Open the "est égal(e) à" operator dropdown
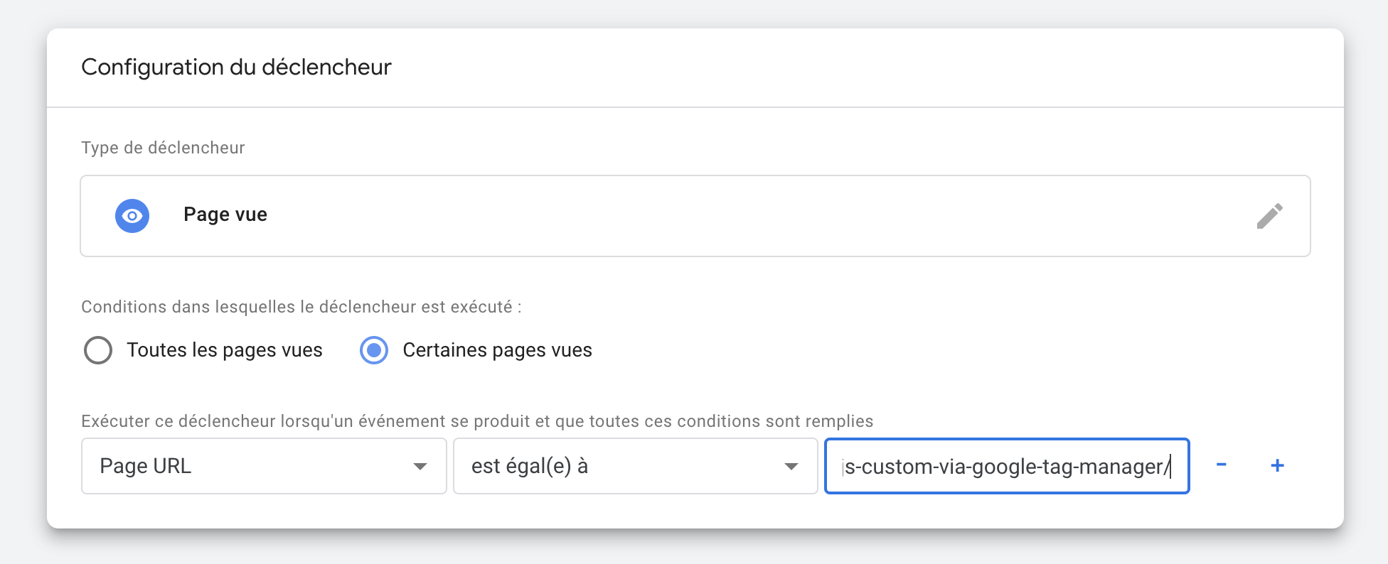Viewport: 1388px width, 564px height. 634,466
